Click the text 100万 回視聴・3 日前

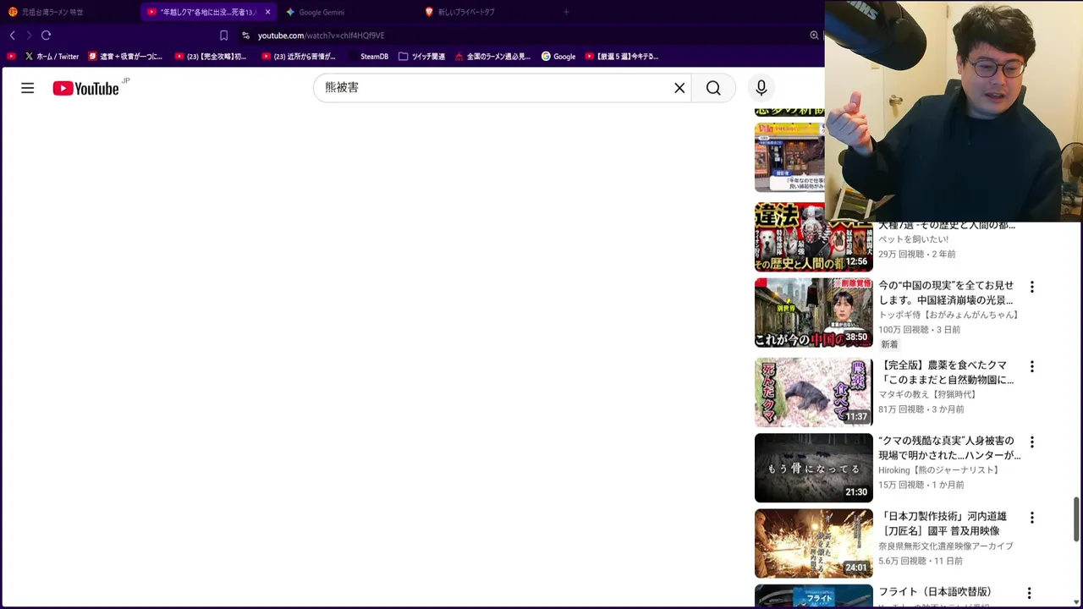(919, 330)
